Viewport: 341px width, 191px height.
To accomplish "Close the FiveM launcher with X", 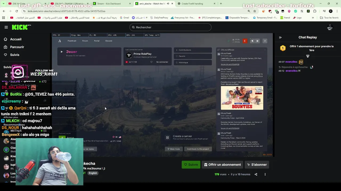I will (265, 41).
